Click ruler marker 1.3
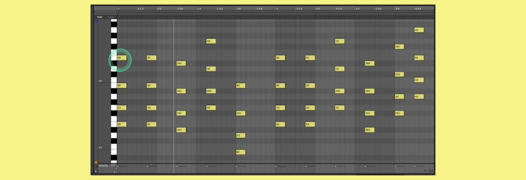The image size is (526, 180). click(199, 9)
